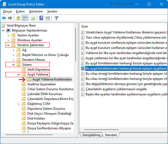Click the Filter funnel toolbar icon

tap(56, 18)
